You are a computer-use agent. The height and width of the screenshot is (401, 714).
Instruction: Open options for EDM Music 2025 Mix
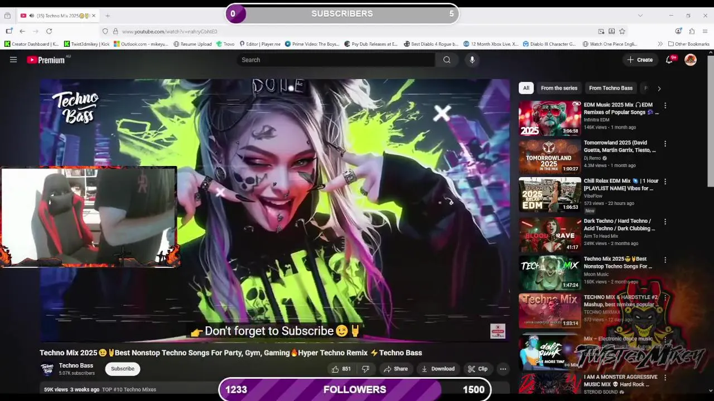click(665, 105)
